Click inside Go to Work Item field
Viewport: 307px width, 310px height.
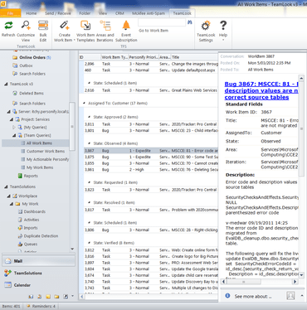pyautogui.click(x=162, y=22)
